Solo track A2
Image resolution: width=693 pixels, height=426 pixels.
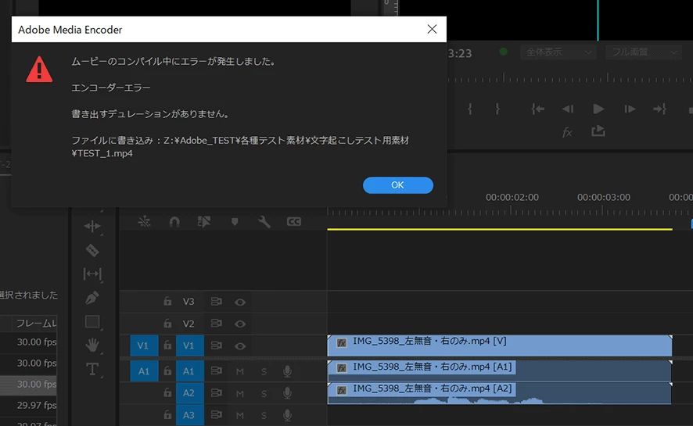click(264, 393)
